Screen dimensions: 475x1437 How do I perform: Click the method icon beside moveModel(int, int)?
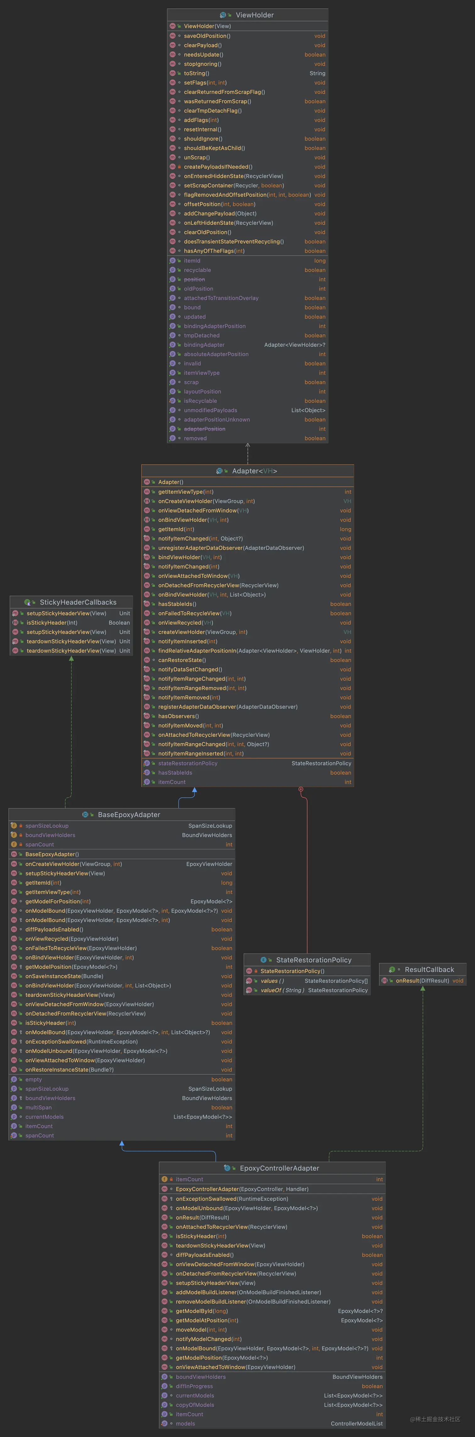click(x=165, y=1330)
